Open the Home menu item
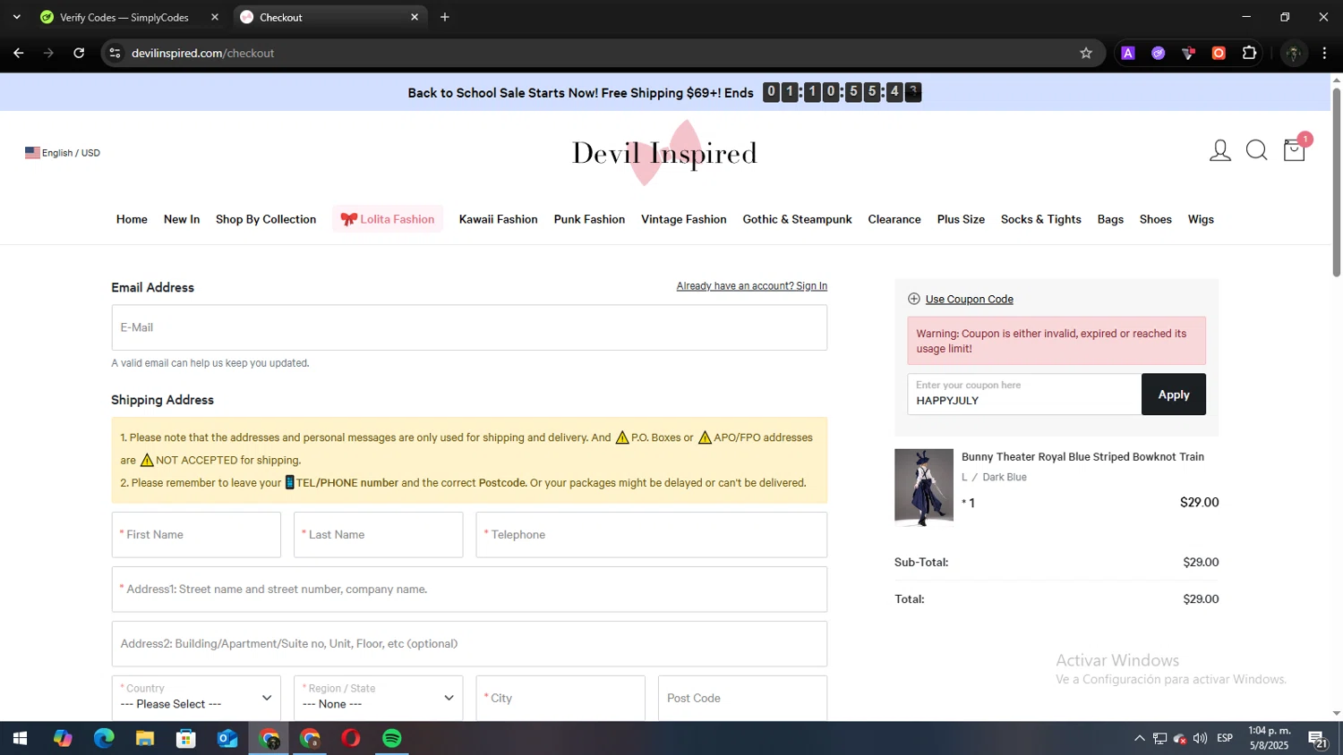The width and height of the screenshot is (1343, 755). (x=132, y=219)
